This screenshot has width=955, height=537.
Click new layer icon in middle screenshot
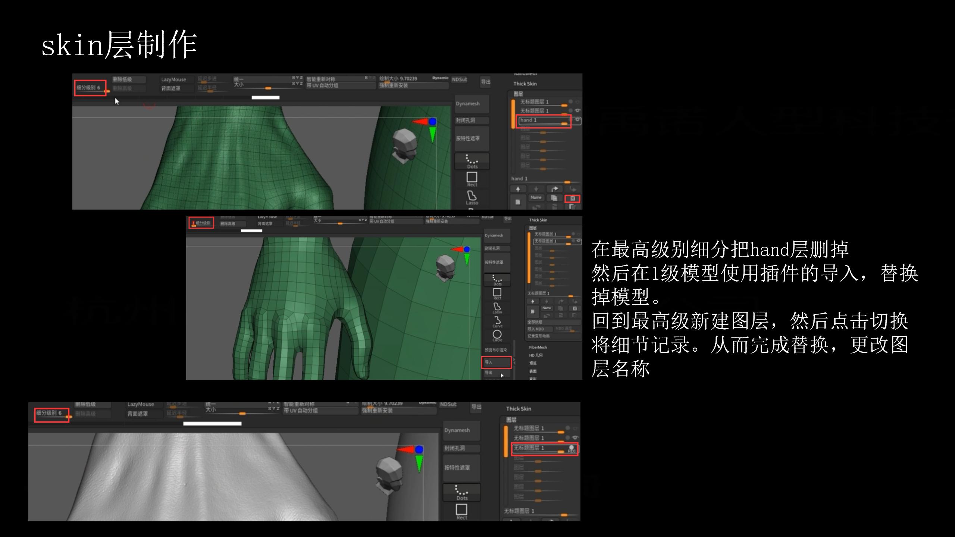[533, 311]
